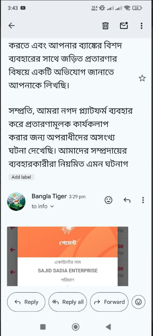Delete this email with the trash icon
The image size is (153, 336).
tap(105, 26)
